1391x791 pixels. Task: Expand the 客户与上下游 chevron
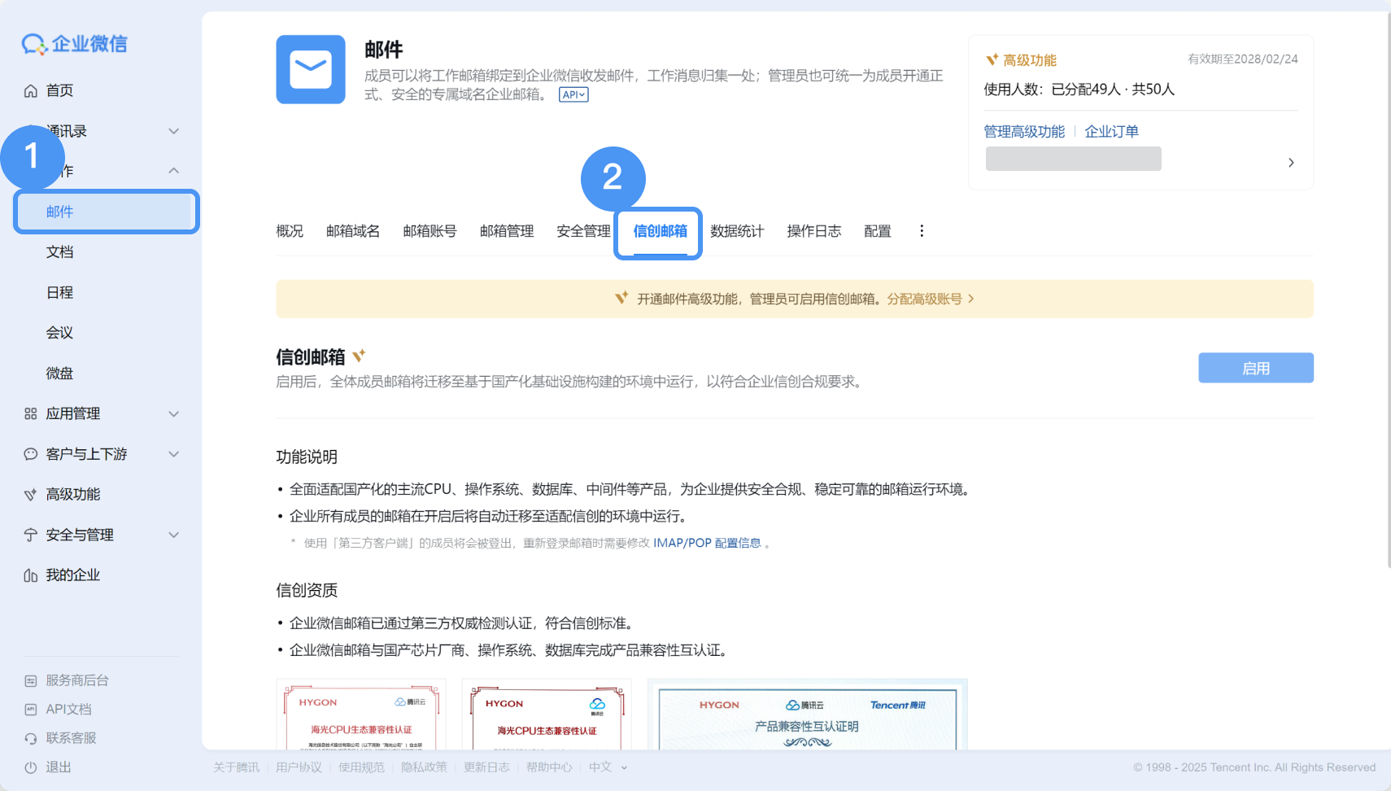click(173, 454)
